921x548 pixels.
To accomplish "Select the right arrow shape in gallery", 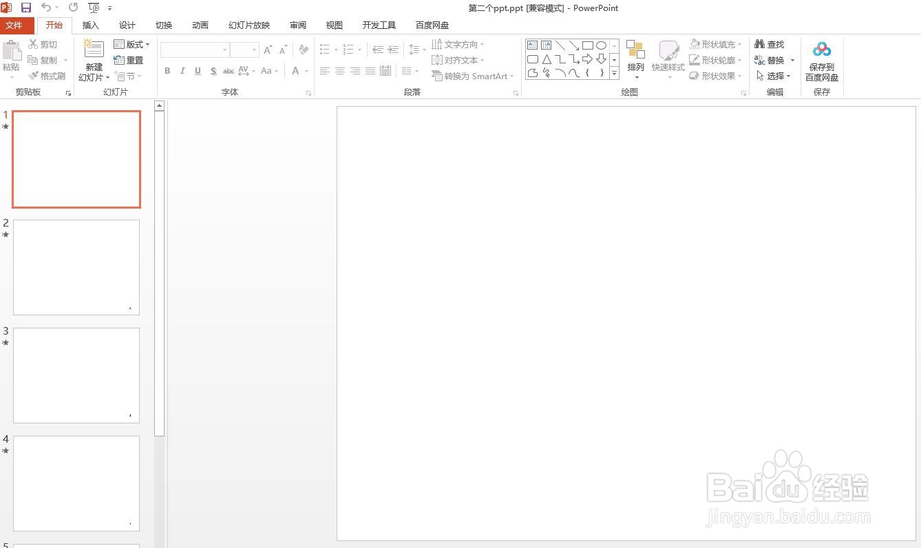I will (x=587, y=59).
